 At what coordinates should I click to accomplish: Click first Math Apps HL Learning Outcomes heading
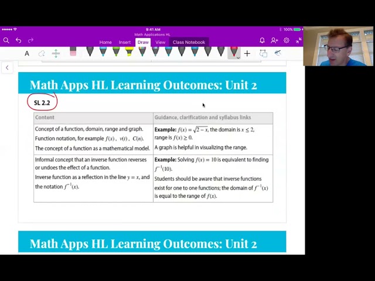(143, 85)
